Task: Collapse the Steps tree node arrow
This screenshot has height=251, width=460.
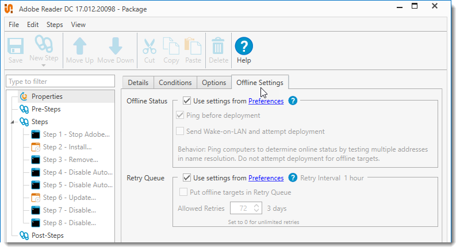Action: click(13, 122)
